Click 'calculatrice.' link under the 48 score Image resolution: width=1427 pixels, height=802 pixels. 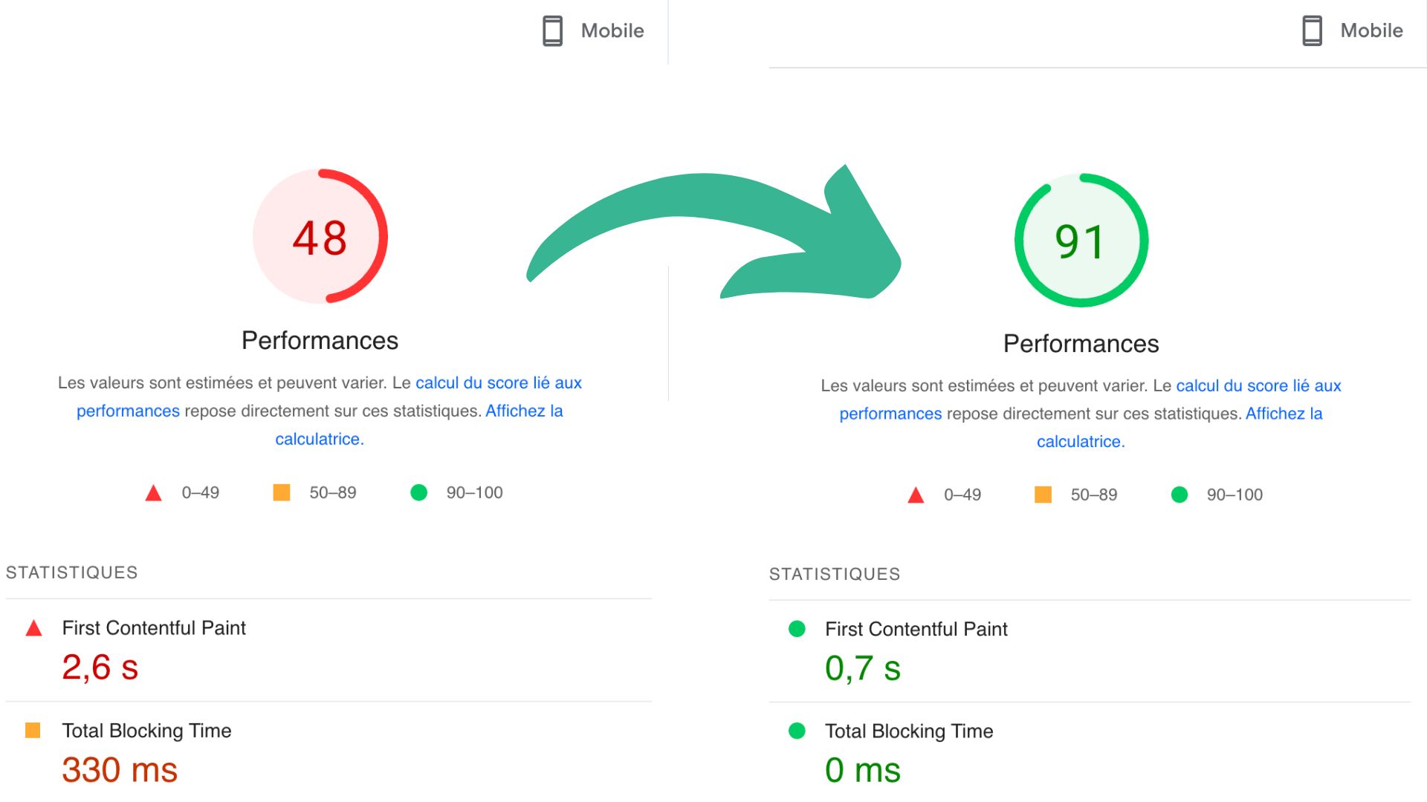320,439
